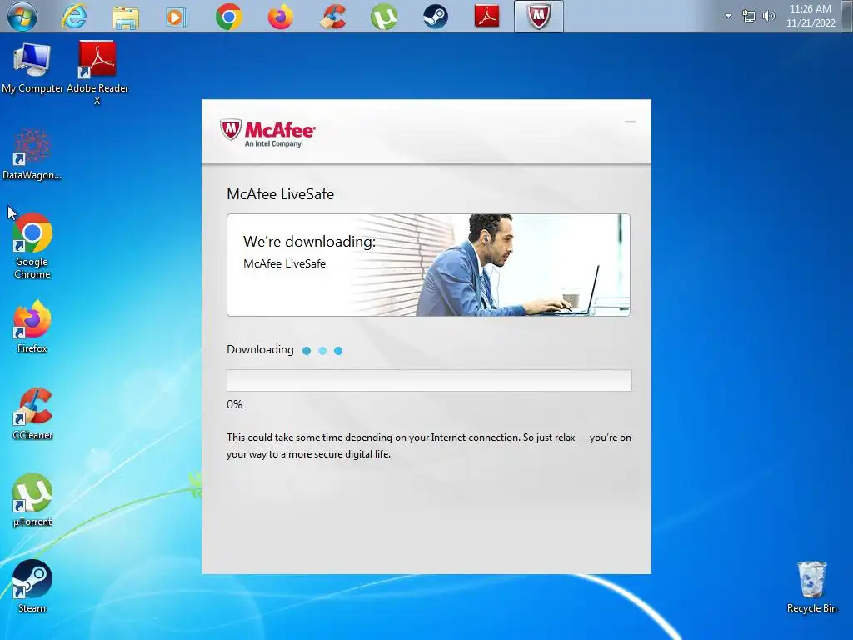This screenshot has height=640, width=853.
Task: Select the DataWagon desktop shortcut
Action: [x=32, y=154]
